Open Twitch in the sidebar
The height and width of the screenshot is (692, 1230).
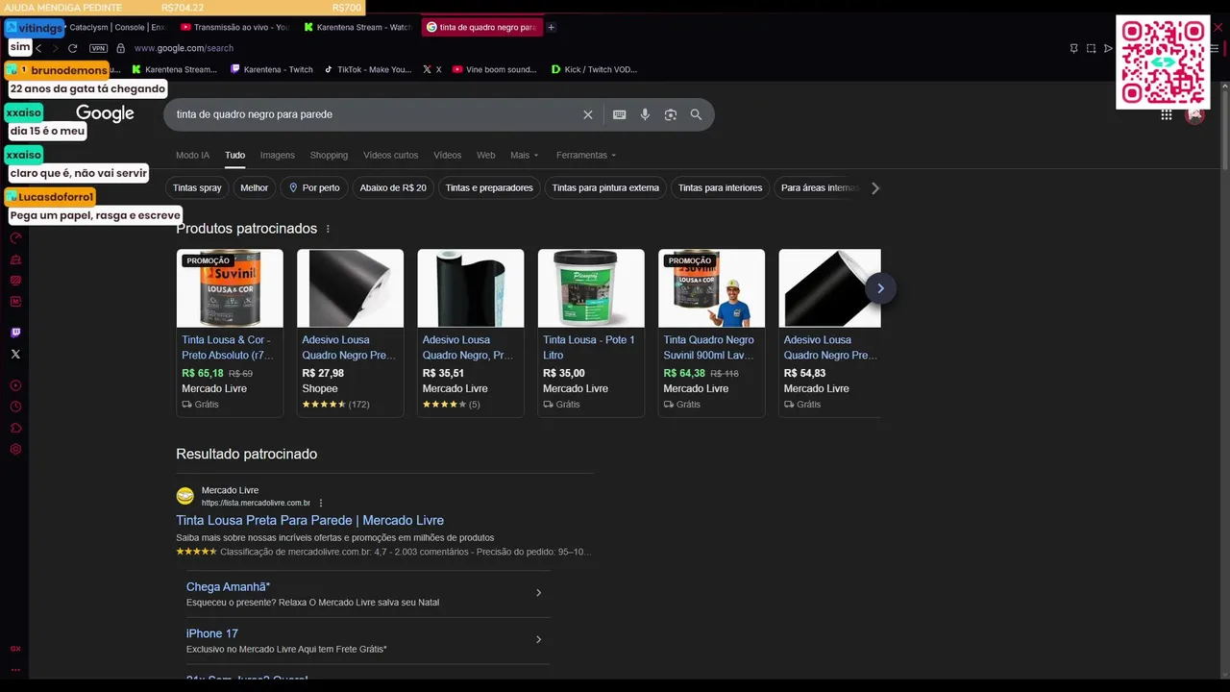[x=15, y=333]
